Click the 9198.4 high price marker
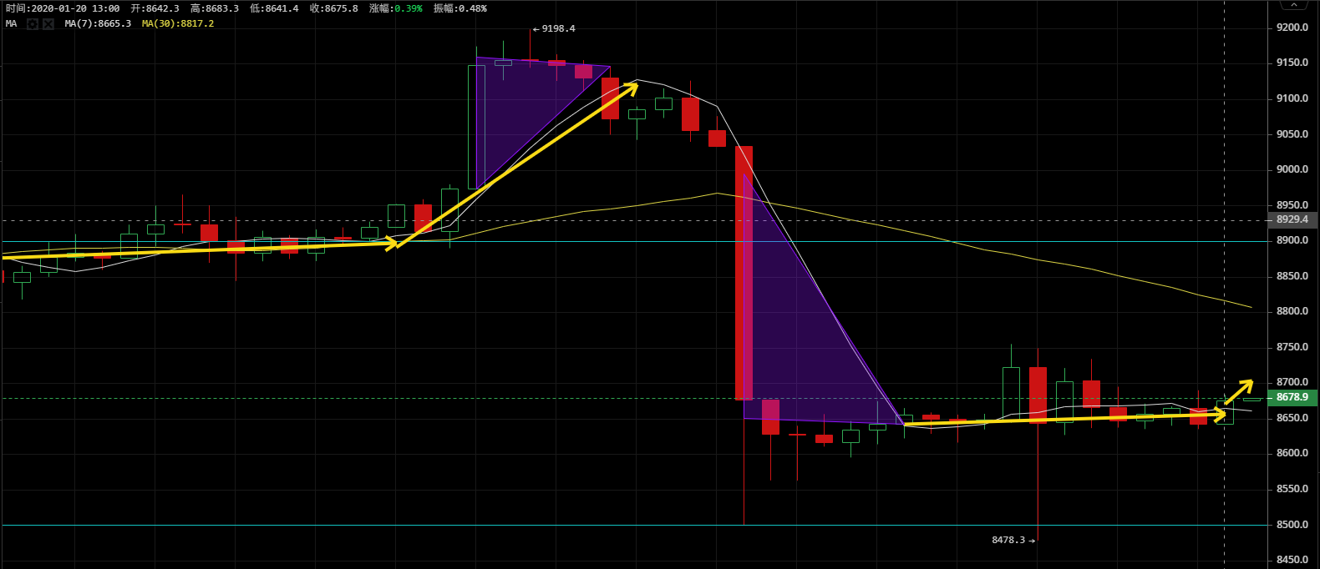The width and height of the screenshot is (1320, 569). coord(554,28)
